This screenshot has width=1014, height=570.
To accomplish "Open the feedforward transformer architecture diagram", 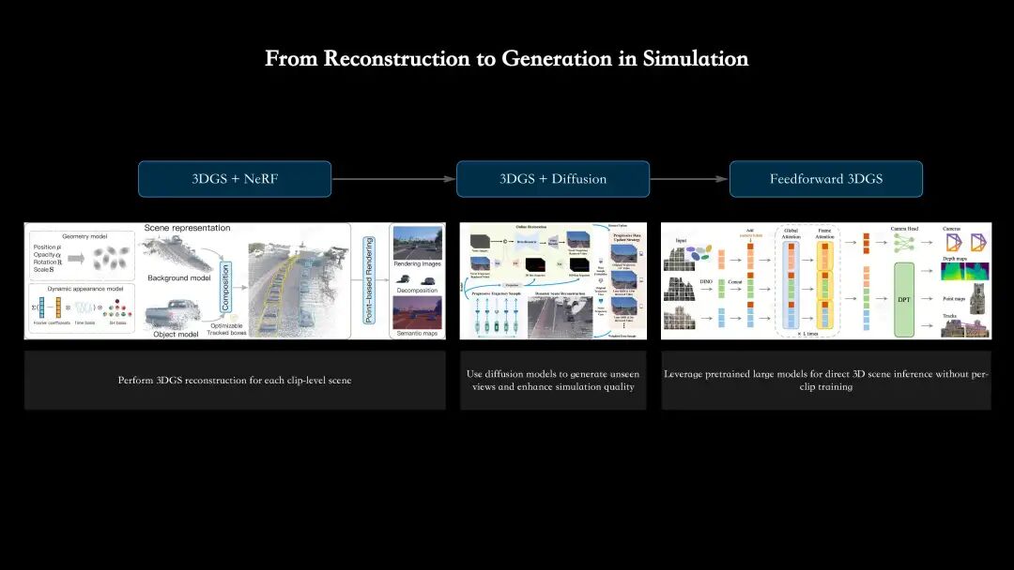I will click(826, 281).
